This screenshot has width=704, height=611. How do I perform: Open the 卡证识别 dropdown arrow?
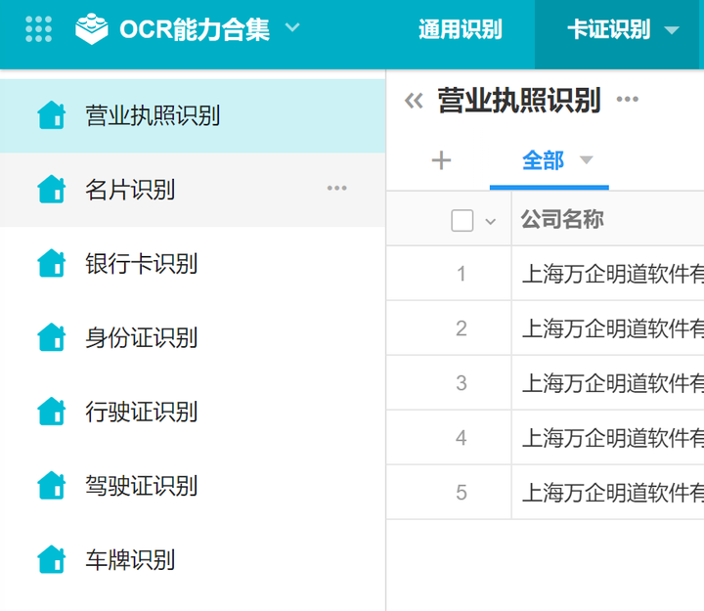pos(672,30)
